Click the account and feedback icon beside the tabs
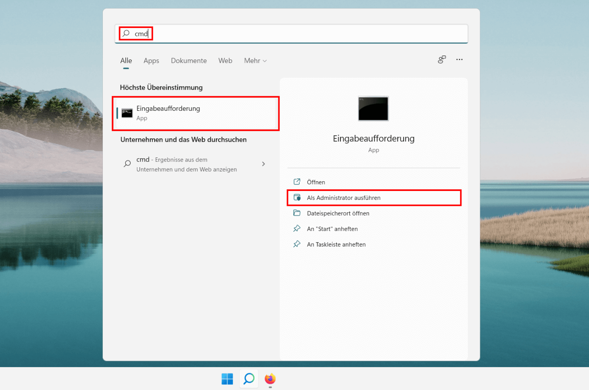The image size is (589, 390). (x=442, y=59)
